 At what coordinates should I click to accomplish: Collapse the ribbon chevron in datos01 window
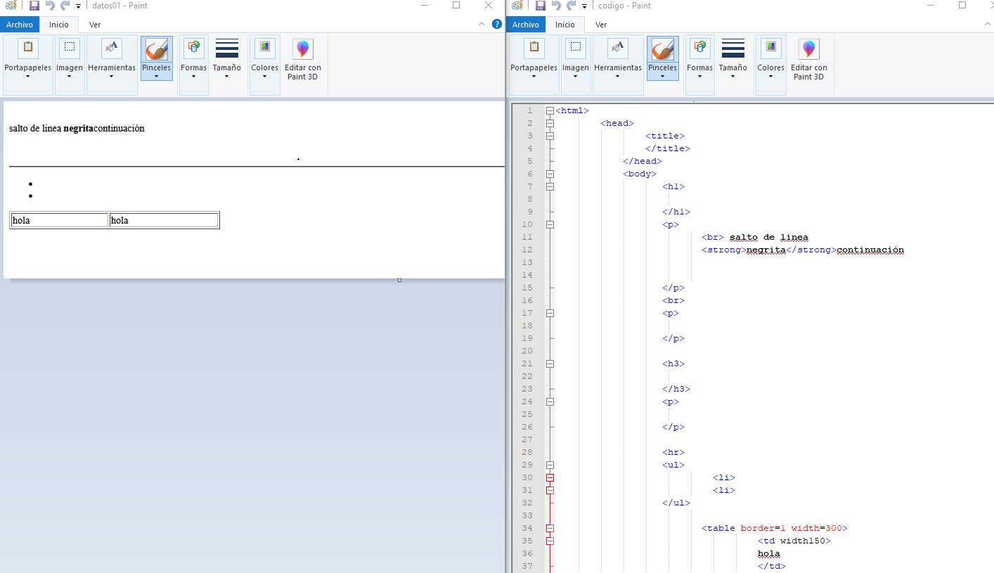pos(482,24)
